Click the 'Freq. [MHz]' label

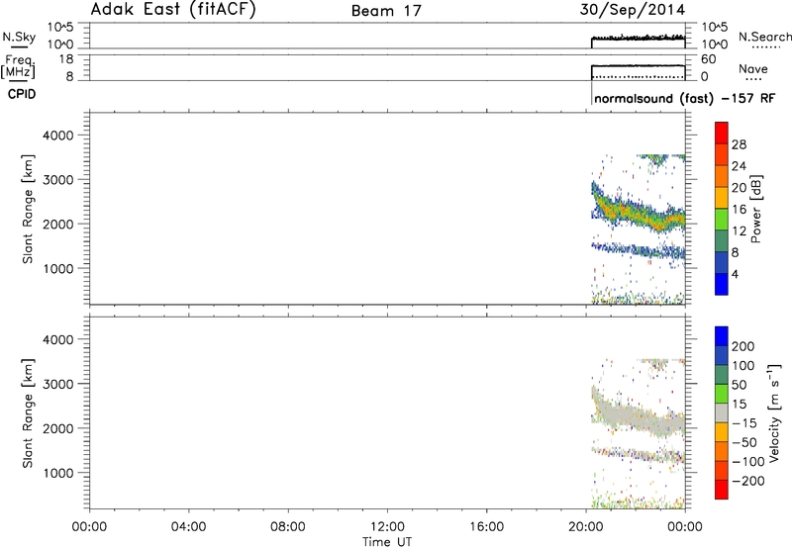19,66
